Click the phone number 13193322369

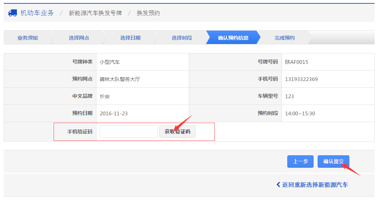tap(301, 79)
